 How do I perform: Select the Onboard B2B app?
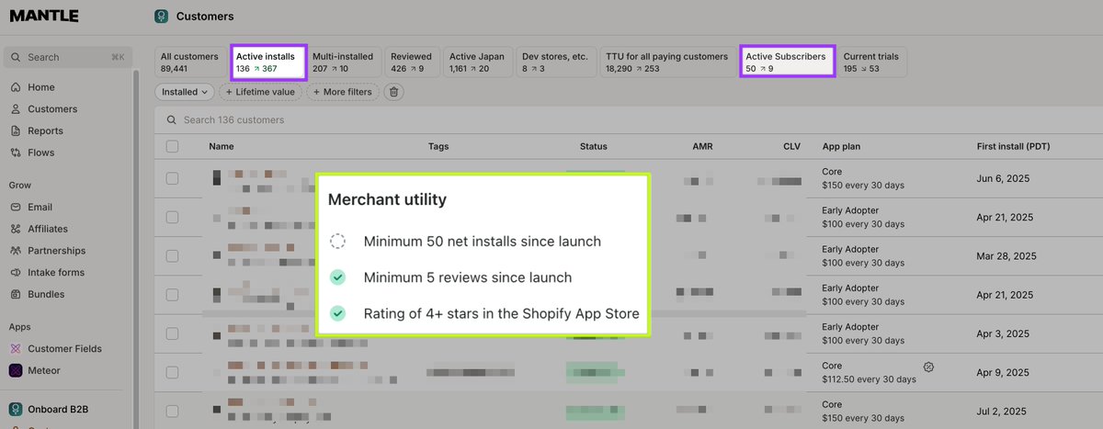click(x=58, y=410)
